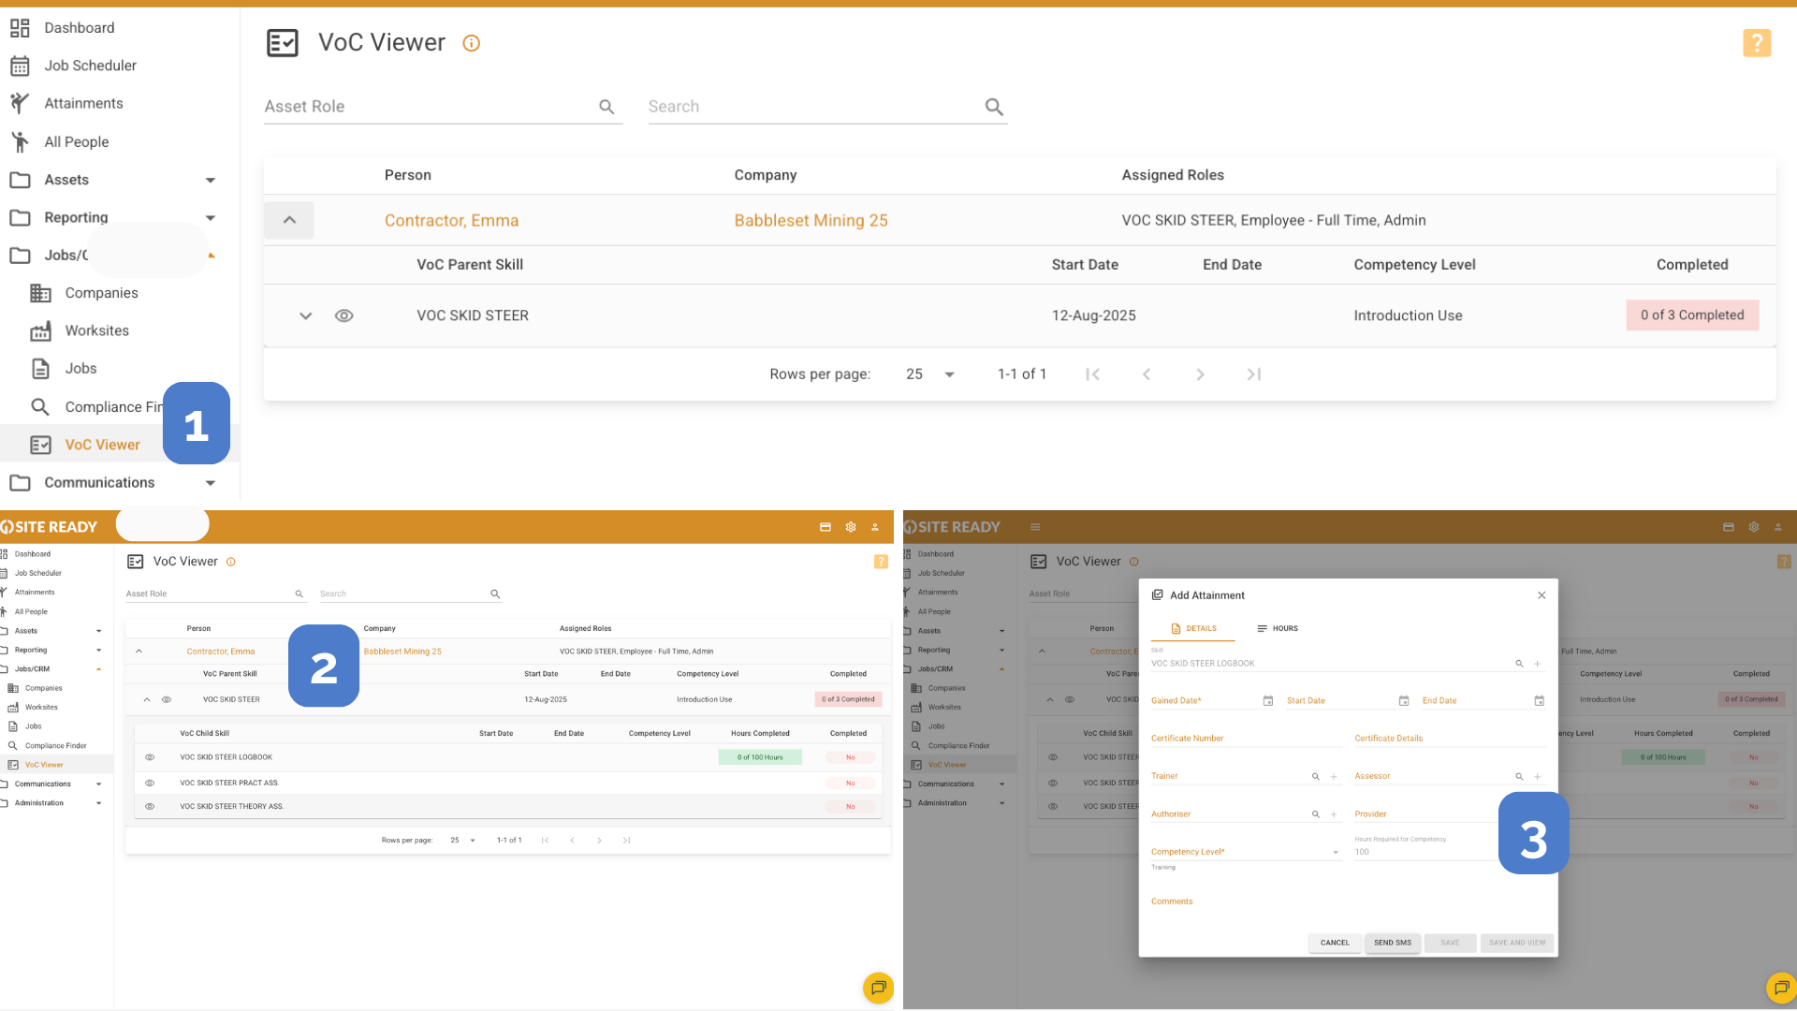Click the Attainments sidebar icon
The width and height of the screenshot is (1797, 1011).
[20, 103]
